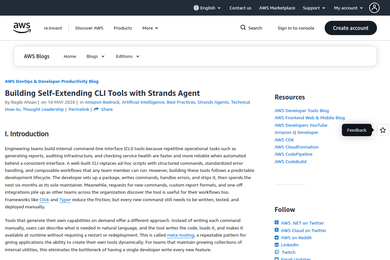Click the Resources heading

point(290,97)
